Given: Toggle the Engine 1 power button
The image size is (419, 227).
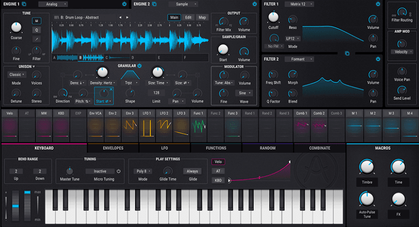Looking at the screenshot, I should coord(124,4).
